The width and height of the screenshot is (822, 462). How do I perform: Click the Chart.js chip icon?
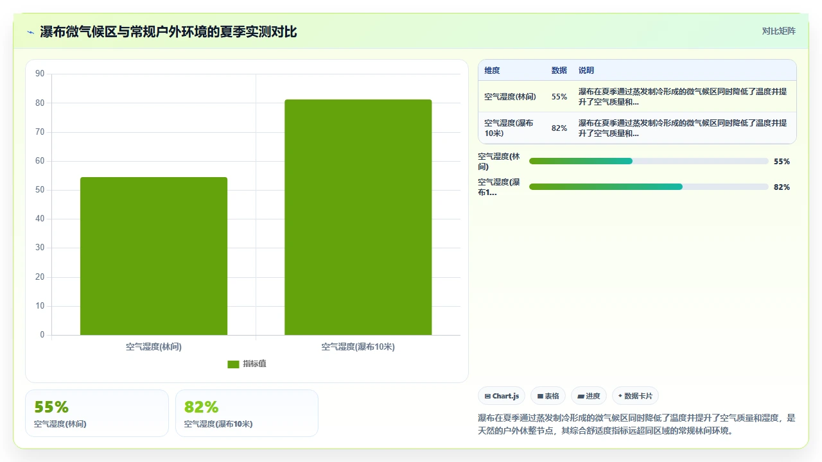(487, 397)
